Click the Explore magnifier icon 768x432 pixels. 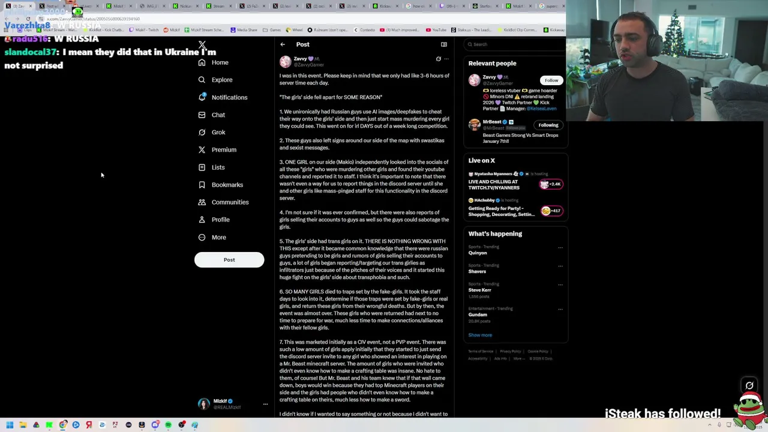pyautogui.click(x=202, y=80)
